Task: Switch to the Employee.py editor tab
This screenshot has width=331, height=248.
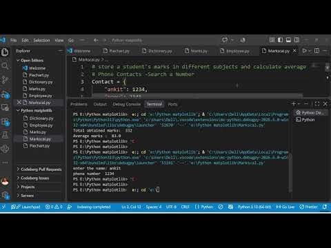Action: click(234, 51)
